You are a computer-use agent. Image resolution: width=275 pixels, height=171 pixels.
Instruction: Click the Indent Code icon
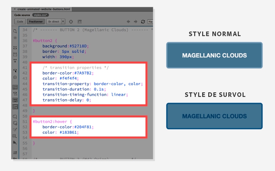[15, 152]
